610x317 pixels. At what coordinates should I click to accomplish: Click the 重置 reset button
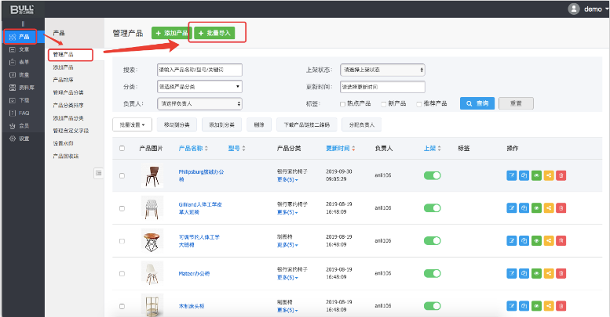[x=516, y=103]
